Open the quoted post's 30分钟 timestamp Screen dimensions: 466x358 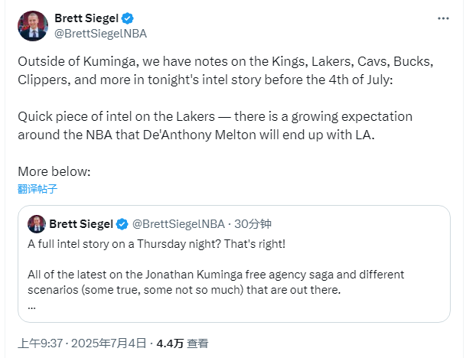255,224
